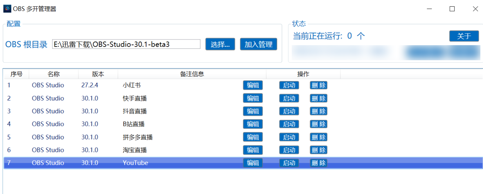Start the 抖音直播 OBS instance

pyautogui.click(x=289, y=111)
